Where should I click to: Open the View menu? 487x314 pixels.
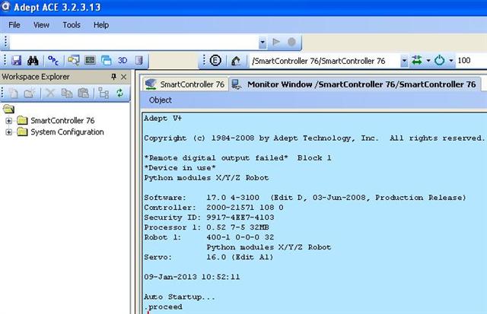pyautogui.click(x=41, y=25)
